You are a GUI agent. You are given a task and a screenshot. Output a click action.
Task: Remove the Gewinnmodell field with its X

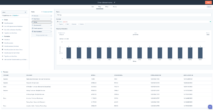[x=51, y=25]
